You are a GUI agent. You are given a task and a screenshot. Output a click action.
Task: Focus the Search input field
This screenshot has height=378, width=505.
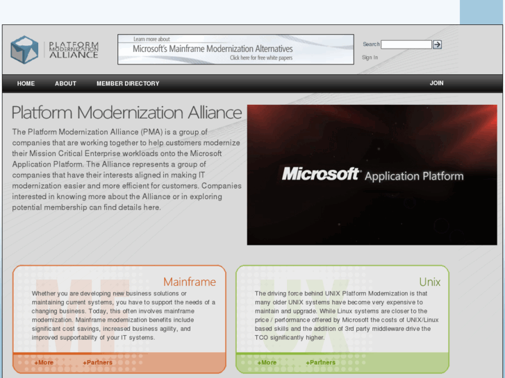[406, 44]
